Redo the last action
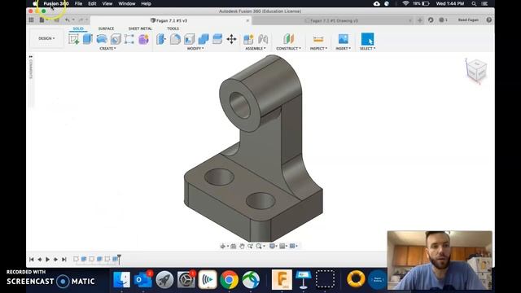521x293 pixels. [81, 20]
